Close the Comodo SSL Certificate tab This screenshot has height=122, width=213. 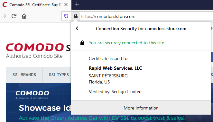pos(66,4)
